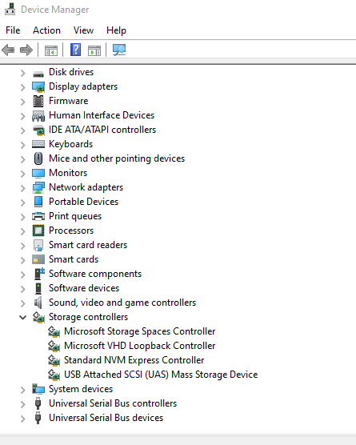Viewport: 356px width, 445px height.
Task: Select the Portable Devices label
Action: coord(83,202)
